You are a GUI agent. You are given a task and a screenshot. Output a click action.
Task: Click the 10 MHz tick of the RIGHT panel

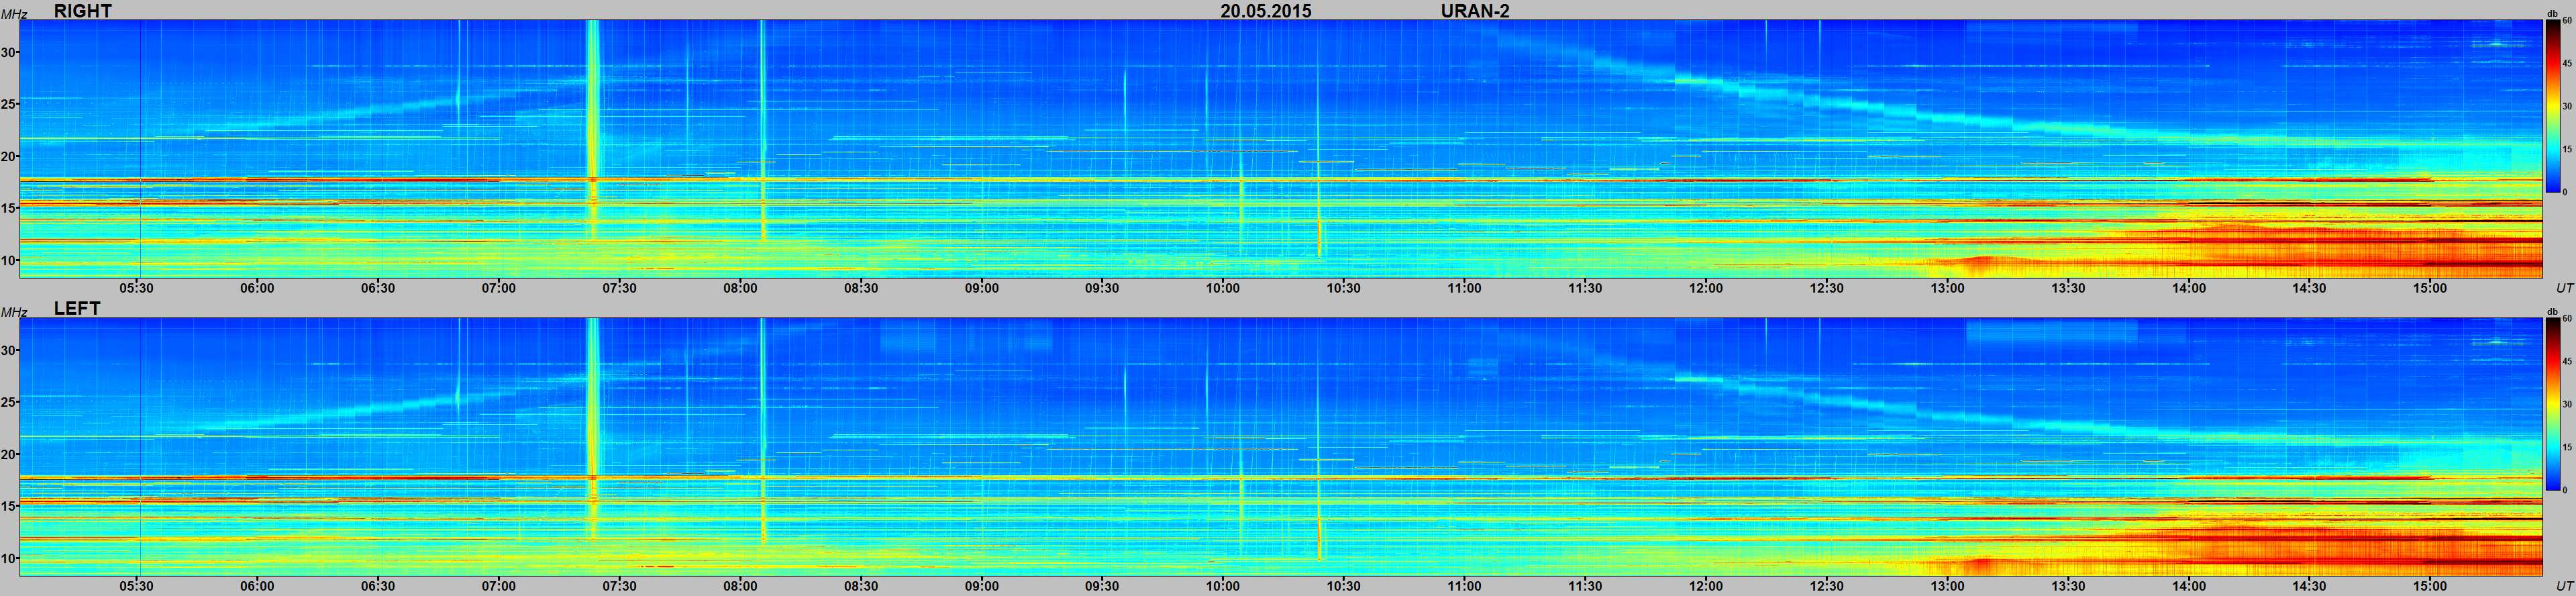point(9,260)
